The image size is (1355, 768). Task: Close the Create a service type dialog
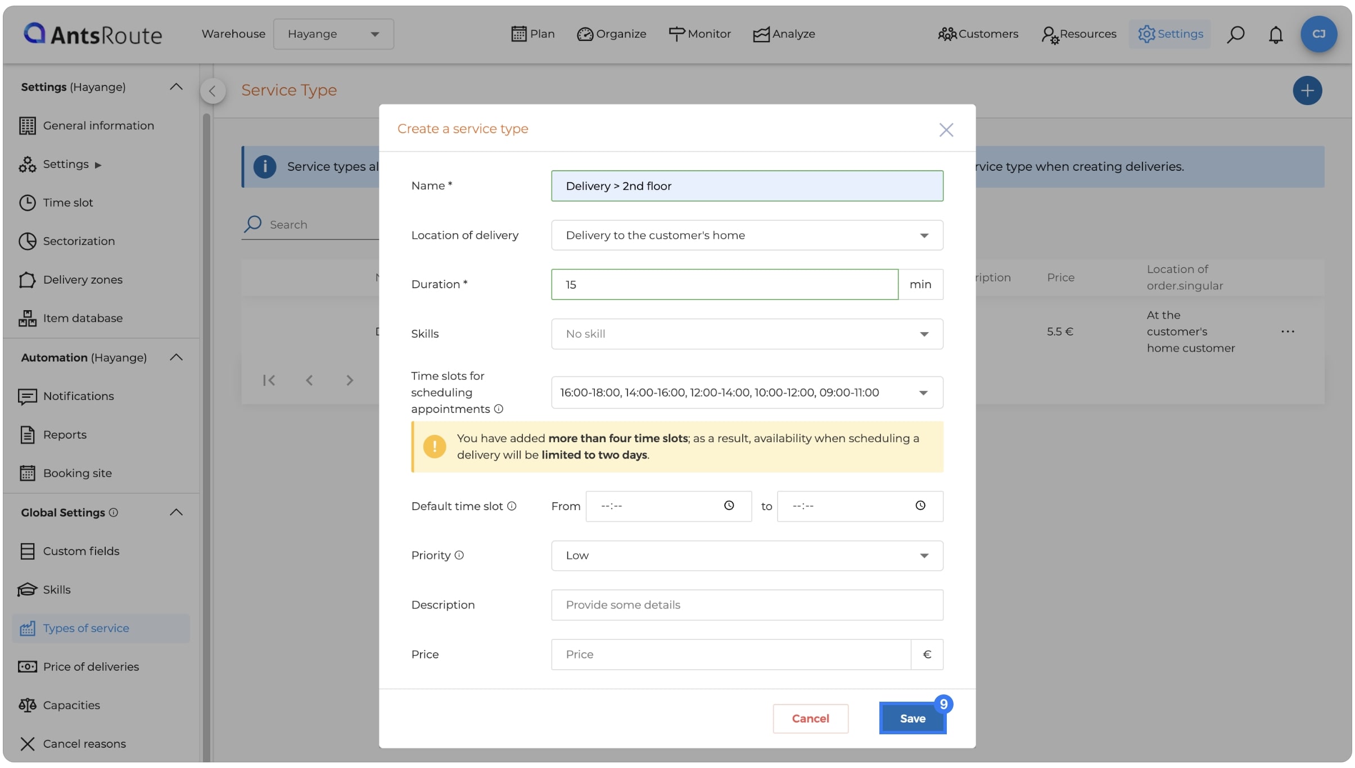[946, 130]
